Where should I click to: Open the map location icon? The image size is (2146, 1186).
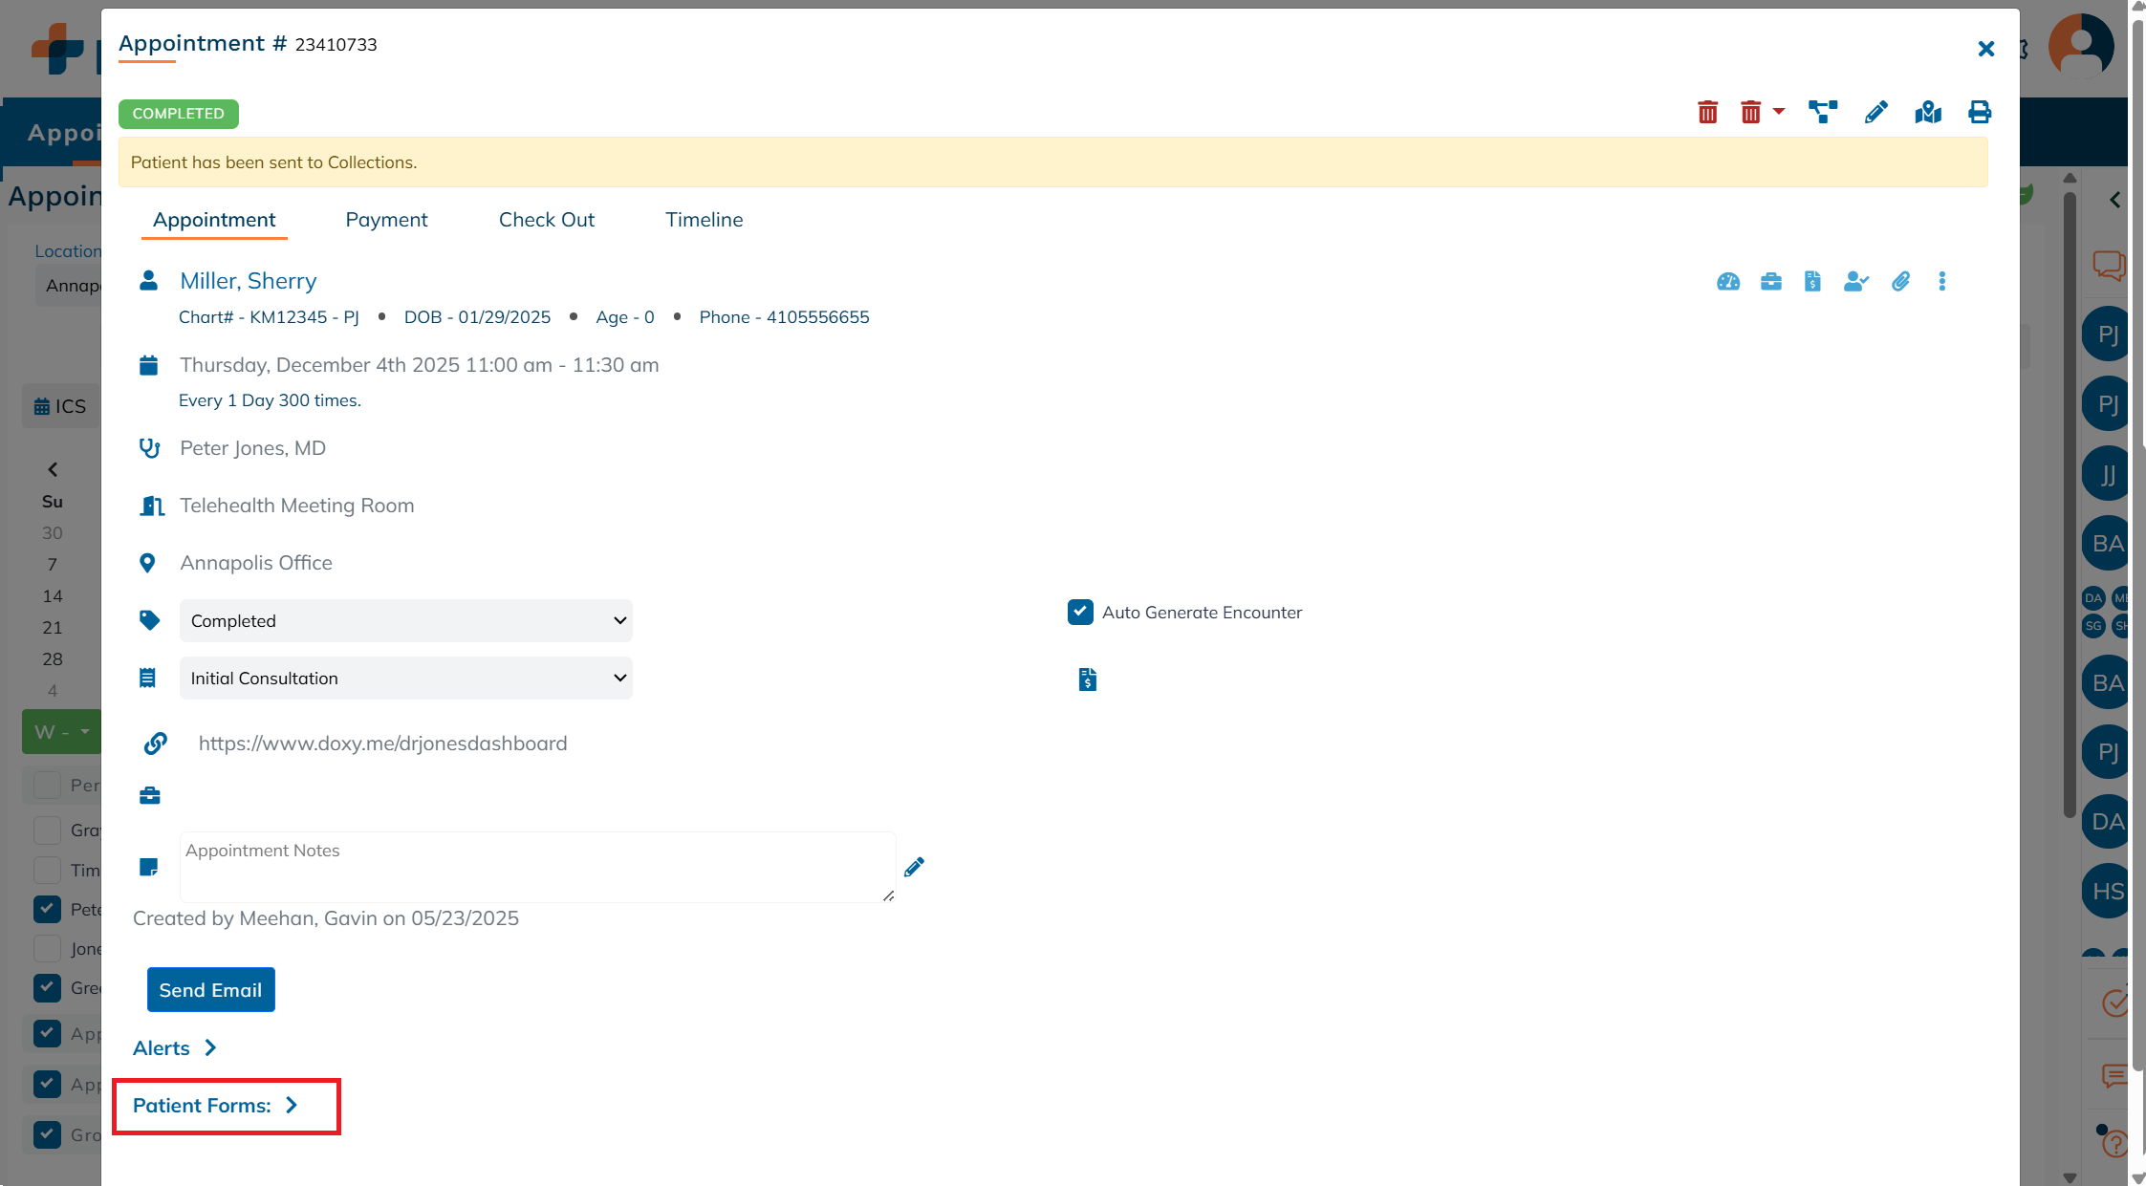(x=1927, y=112)
